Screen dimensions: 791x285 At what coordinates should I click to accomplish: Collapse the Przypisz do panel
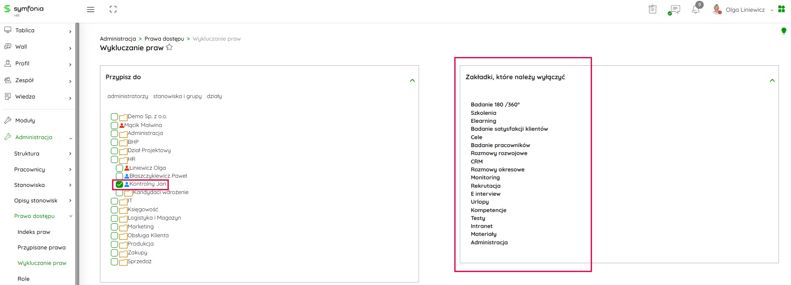point(412,80)
